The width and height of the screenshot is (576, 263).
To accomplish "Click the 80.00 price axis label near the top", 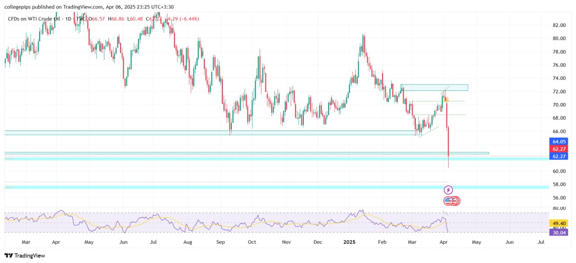I will point(560,39).
